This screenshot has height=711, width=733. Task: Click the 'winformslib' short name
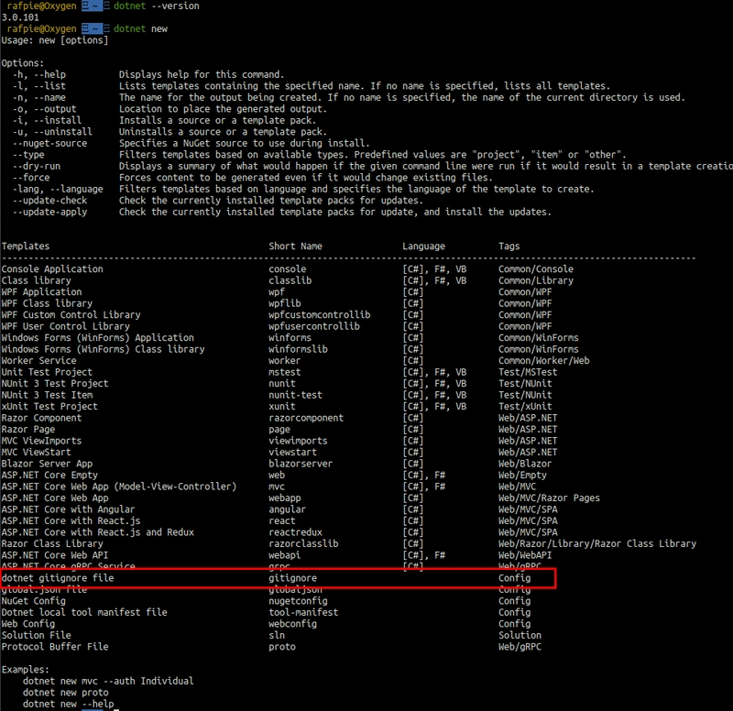(x=299, y=349)
